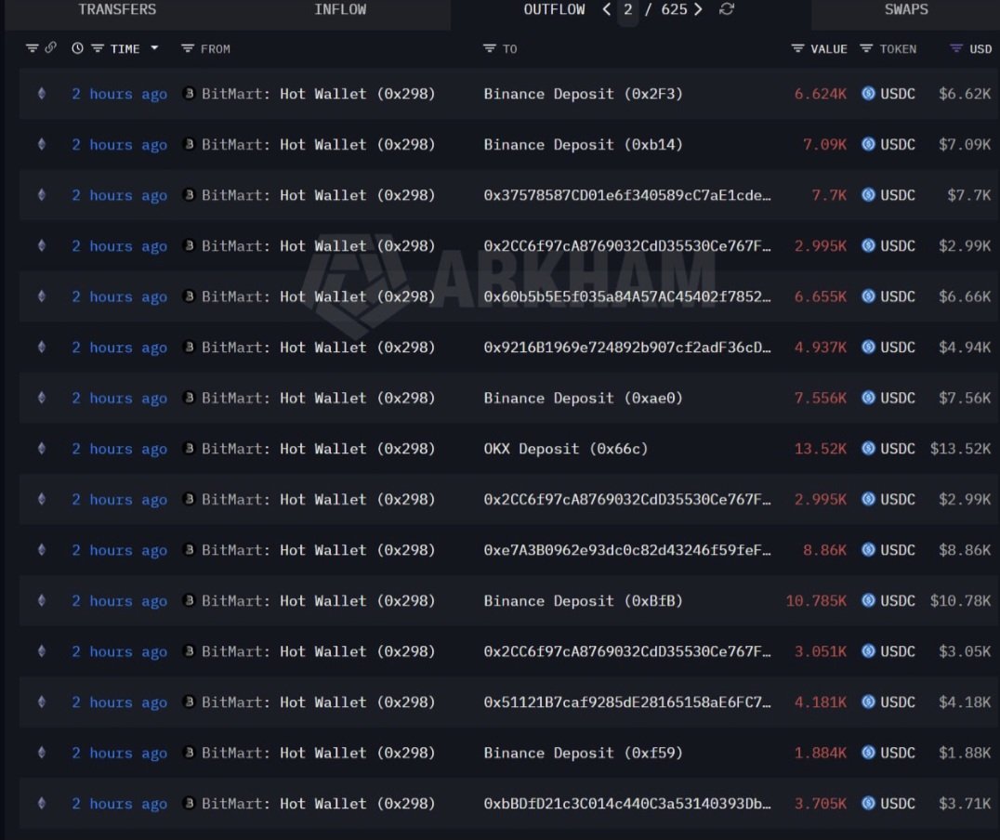Viewport: 1000px width, 840px height.
Task: Open the TO column filter
Action: (x=489, y=48)
